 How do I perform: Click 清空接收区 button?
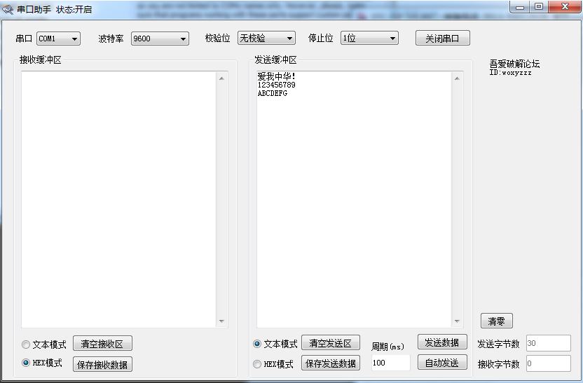(102, 344)
